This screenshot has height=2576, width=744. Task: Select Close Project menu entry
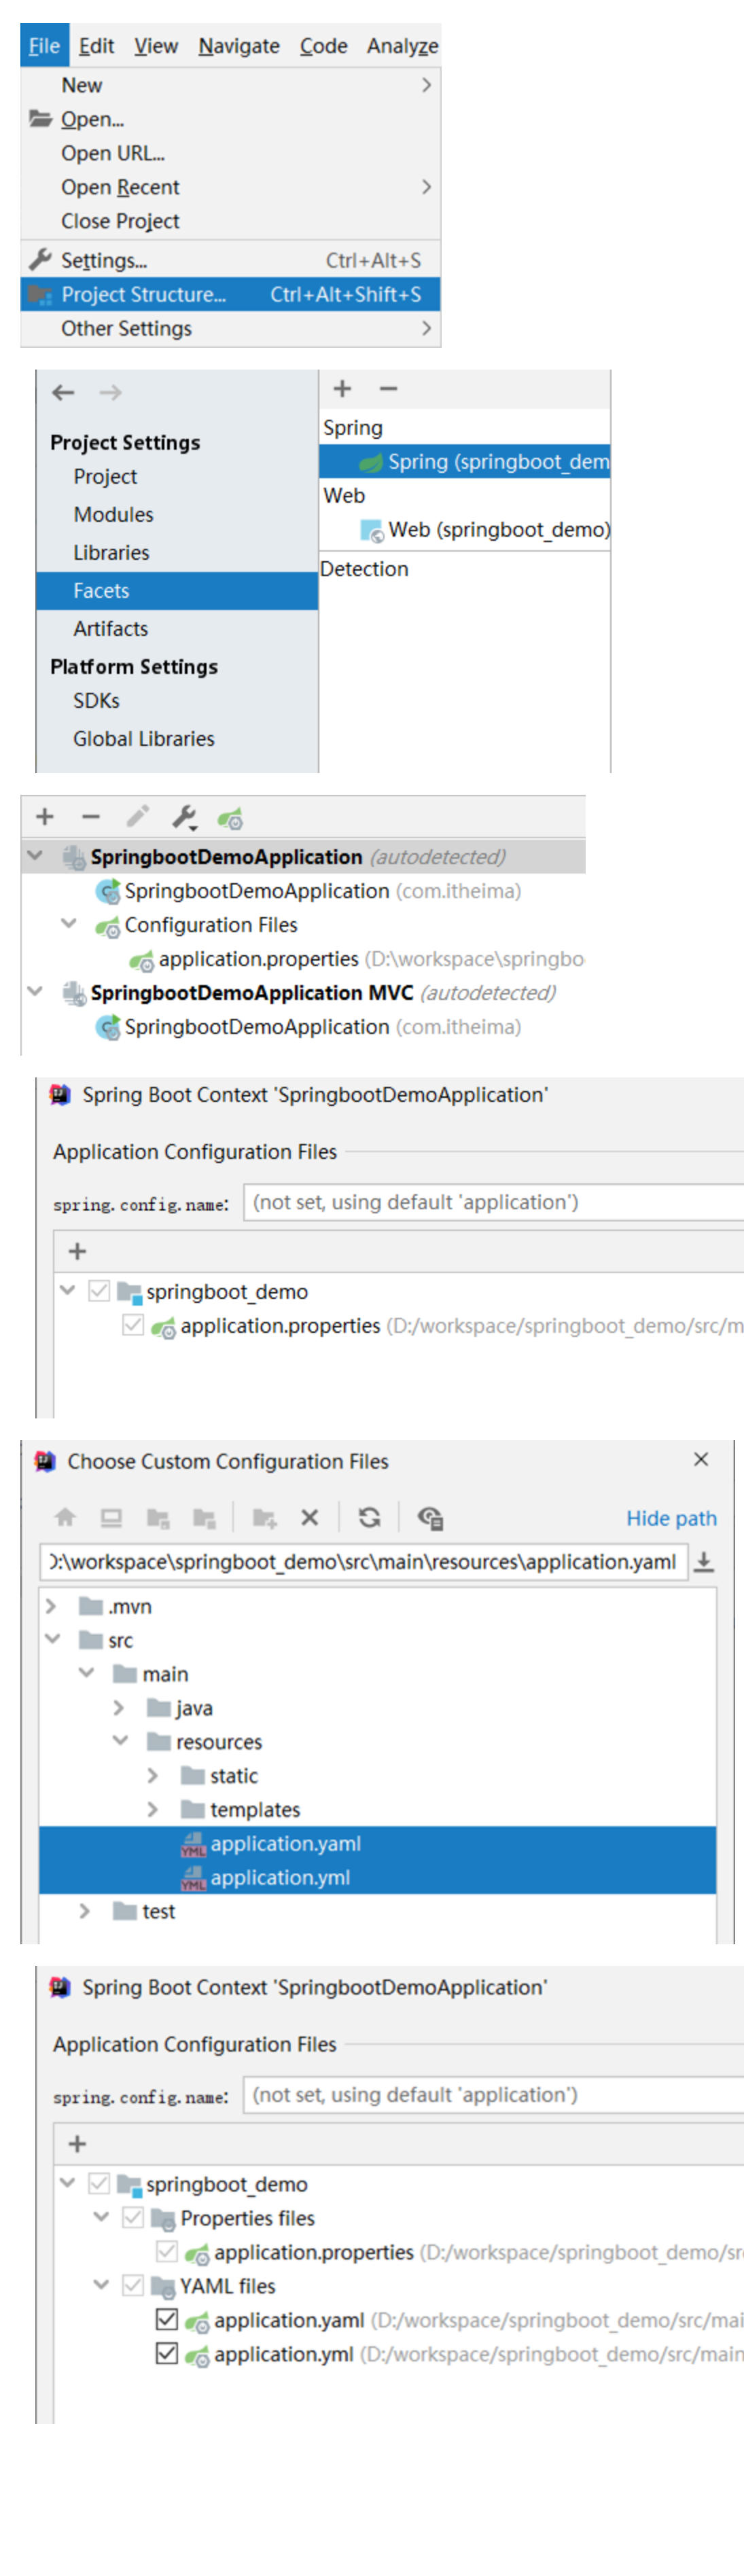(230, 221)
